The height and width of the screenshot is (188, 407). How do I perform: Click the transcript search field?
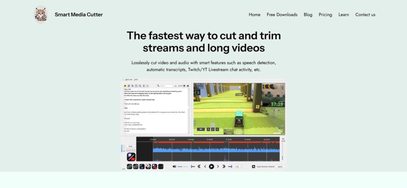pos(165,85)
